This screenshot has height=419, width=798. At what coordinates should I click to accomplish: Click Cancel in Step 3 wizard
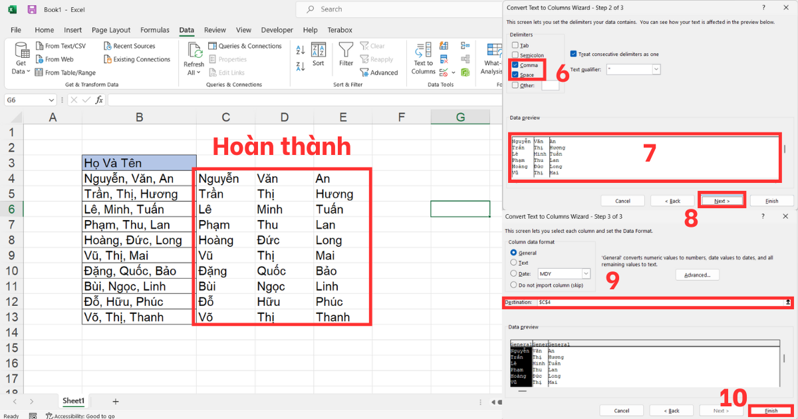click(622, 410)
